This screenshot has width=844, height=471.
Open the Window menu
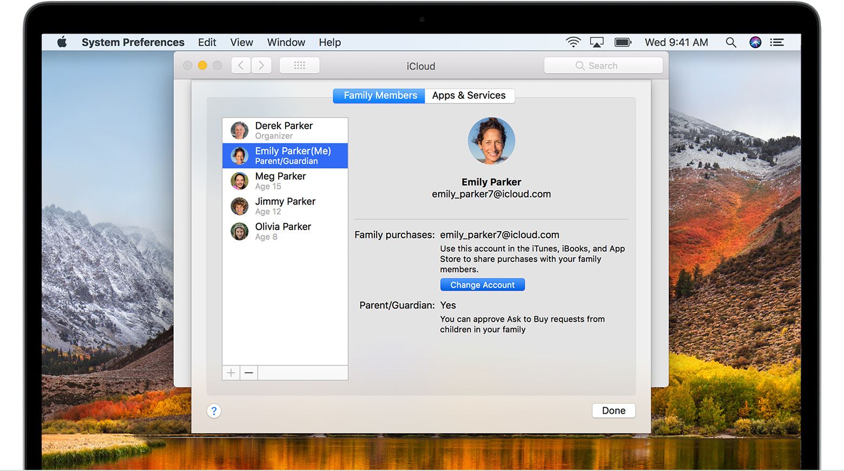point(286,42)
